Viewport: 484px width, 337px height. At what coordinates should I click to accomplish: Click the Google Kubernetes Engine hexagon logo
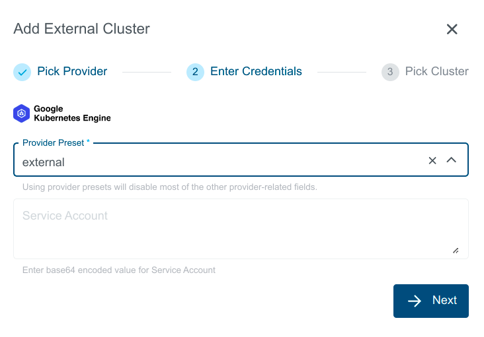pyautogui.click(x=22, y=113)
